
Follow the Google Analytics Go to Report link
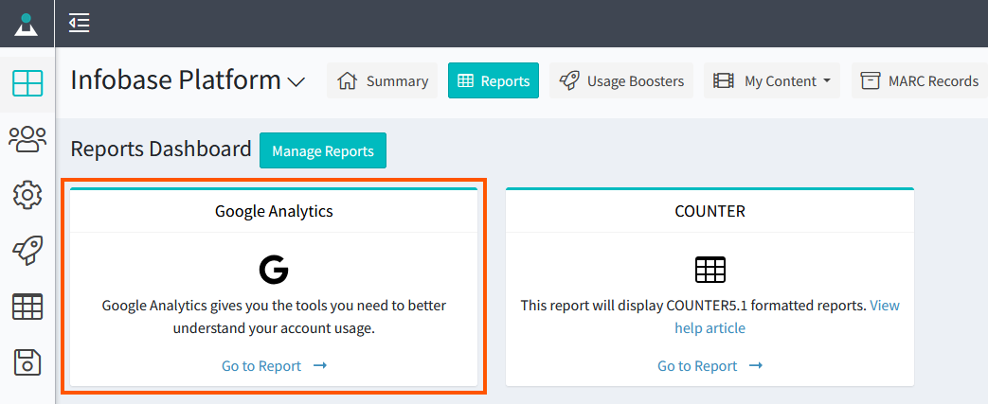click(x=274, y=365)
